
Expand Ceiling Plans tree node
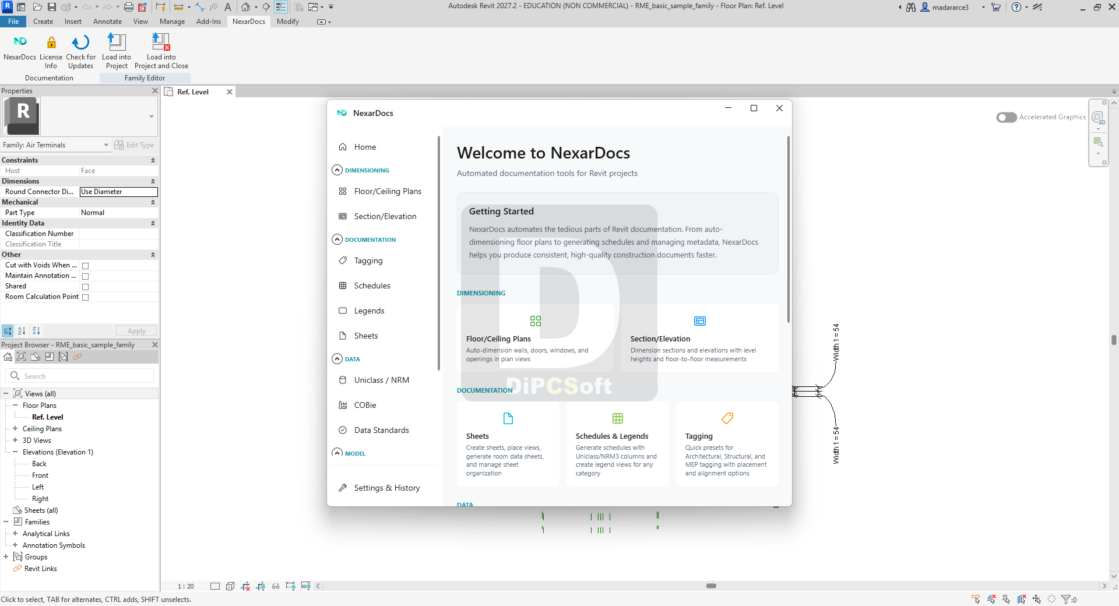pyautogui.click(x=15, y=428)
